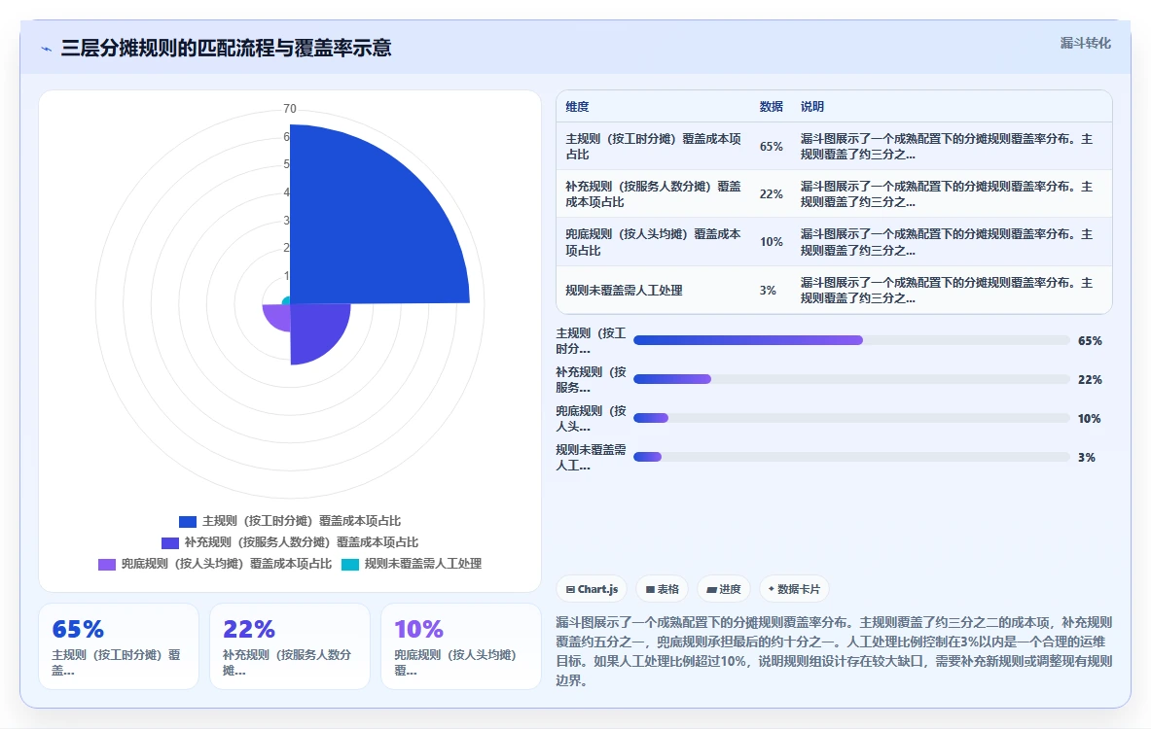Screen dimensions: 1151x729
Task: Click legend text 补充规则（按服务人数分摊）覆盖成本项占比
Action: 302,542
